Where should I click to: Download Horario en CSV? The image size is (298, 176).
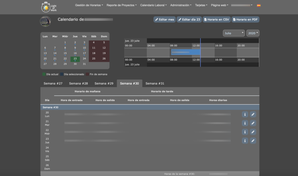(216, 20)
